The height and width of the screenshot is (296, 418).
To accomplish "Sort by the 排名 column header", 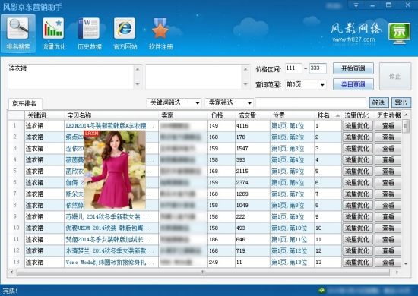I will click(x=328, y=115).
